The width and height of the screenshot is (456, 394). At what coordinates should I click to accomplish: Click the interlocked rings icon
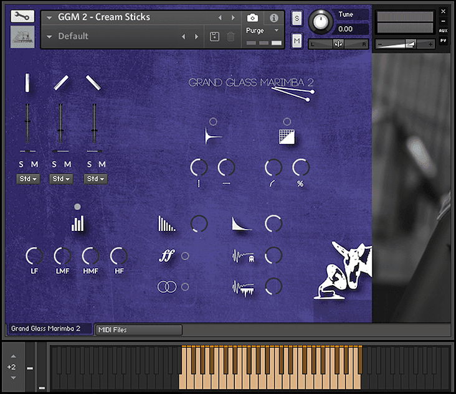point(167,287)
